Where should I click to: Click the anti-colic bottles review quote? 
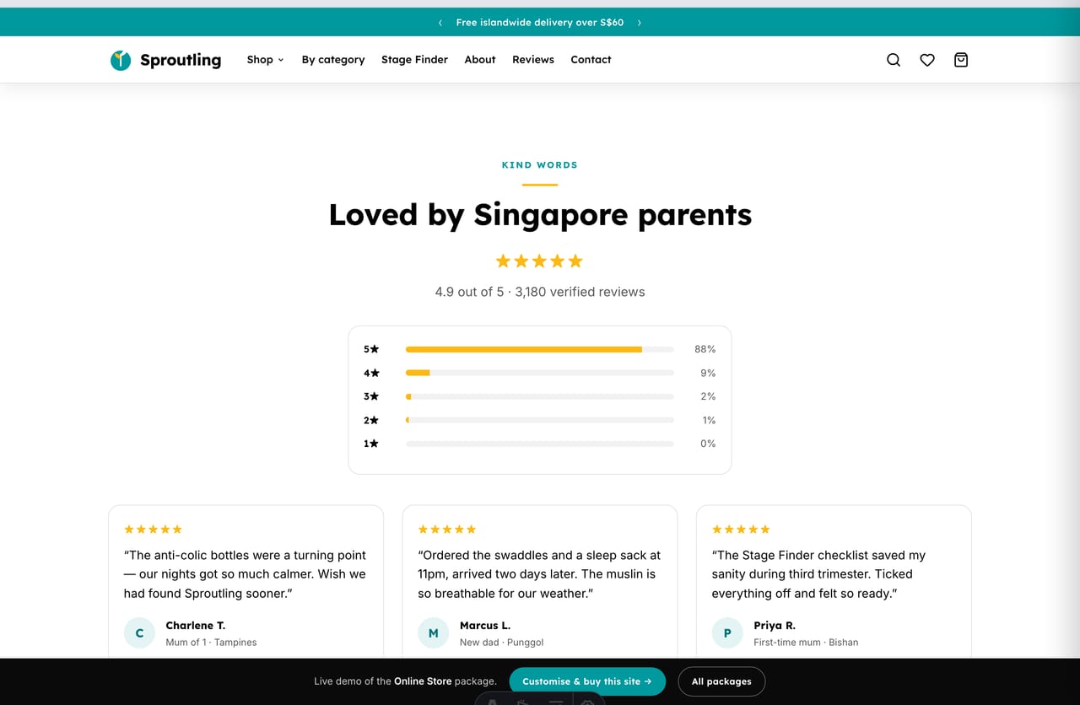(x=245, y=574)
